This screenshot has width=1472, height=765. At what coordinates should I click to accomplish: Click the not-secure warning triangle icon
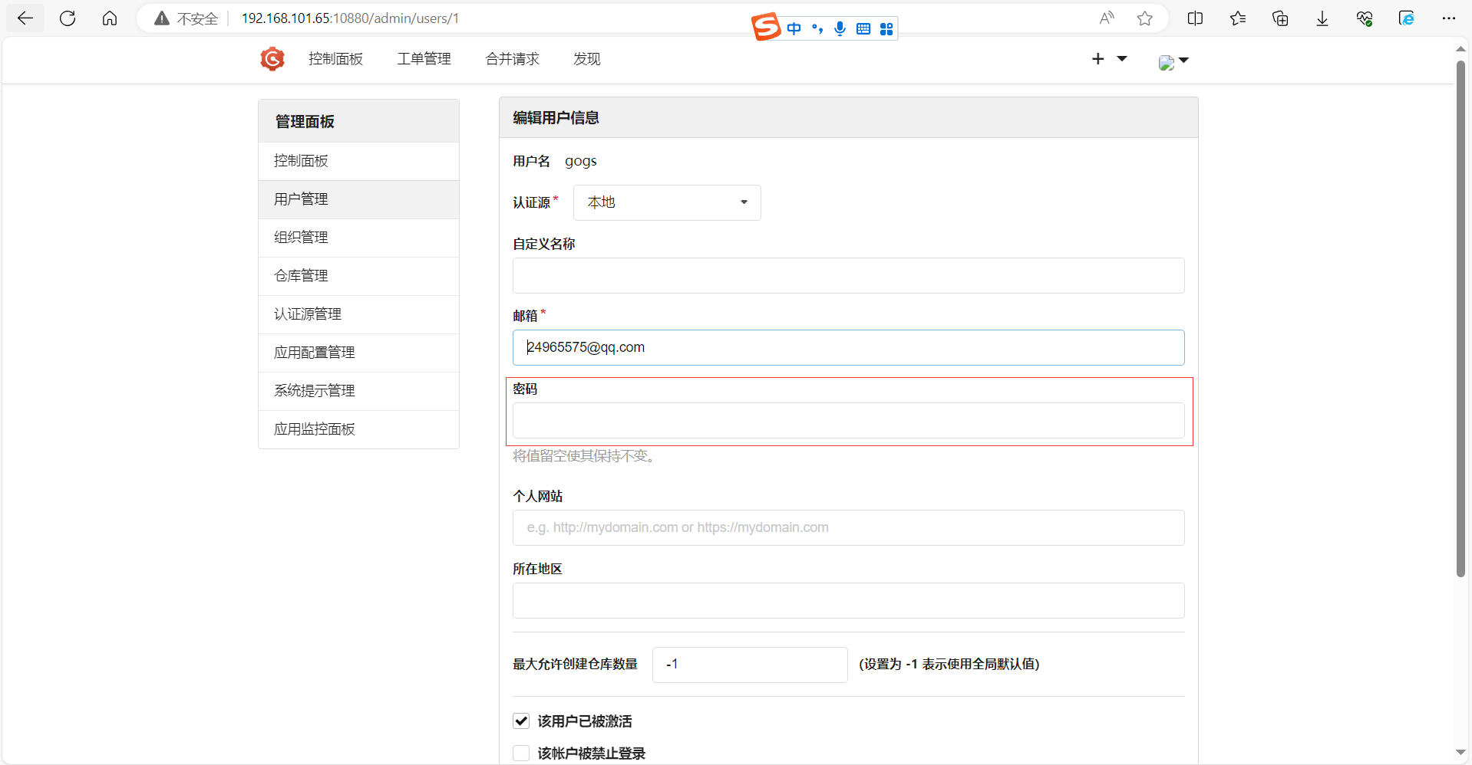pyautogui.click(x=162, y=18)
